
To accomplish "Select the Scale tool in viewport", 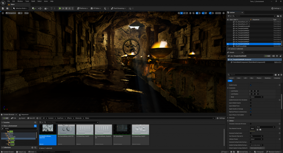I will click(x=187, y=13).
